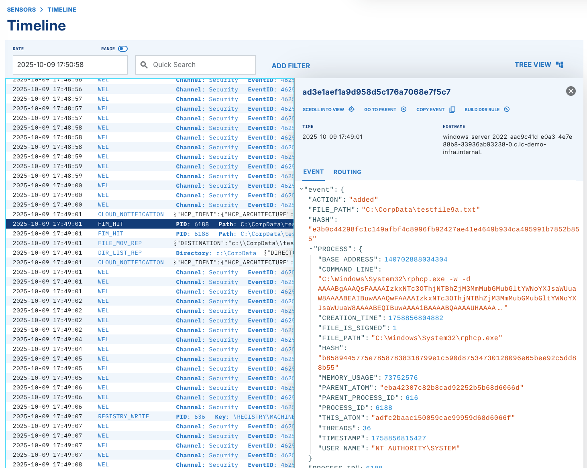Select the REGISTRY_WRITE event row

(x=123, y=417)
